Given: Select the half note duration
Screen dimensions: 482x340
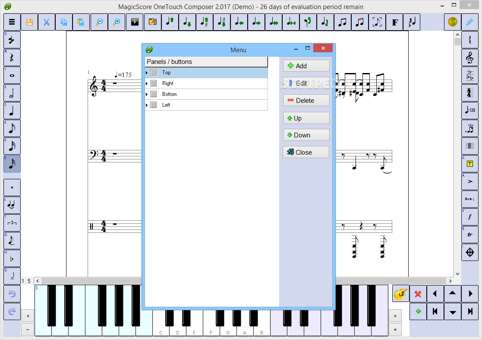Looking at the screenshot, I should [x=12, y=93].
